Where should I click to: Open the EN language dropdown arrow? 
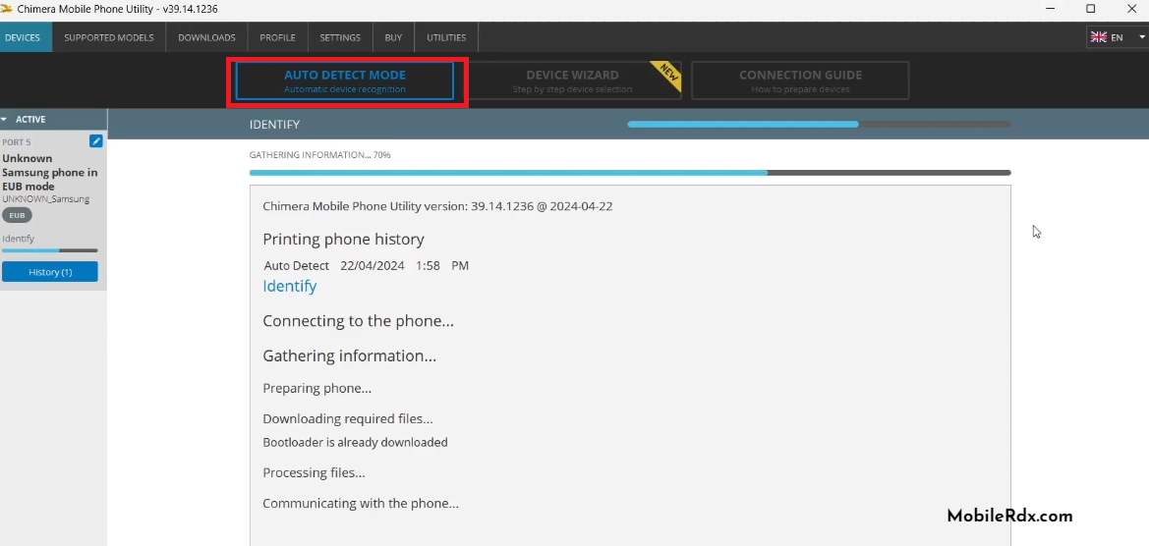pos(1142,36)
